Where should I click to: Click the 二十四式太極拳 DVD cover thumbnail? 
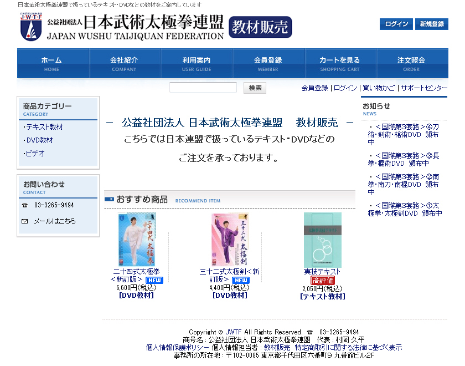point(137,240)
